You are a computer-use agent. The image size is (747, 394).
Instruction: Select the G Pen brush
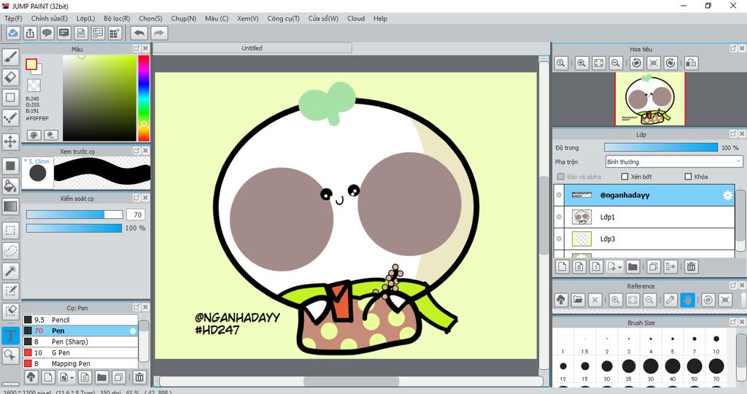[x=80, y=352]
